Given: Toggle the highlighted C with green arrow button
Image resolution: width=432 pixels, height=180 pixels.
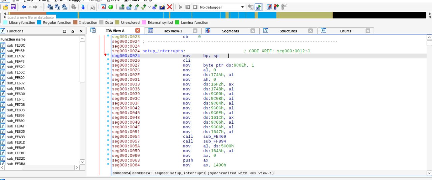Looking at the screenshot, I should click(258, 7).
